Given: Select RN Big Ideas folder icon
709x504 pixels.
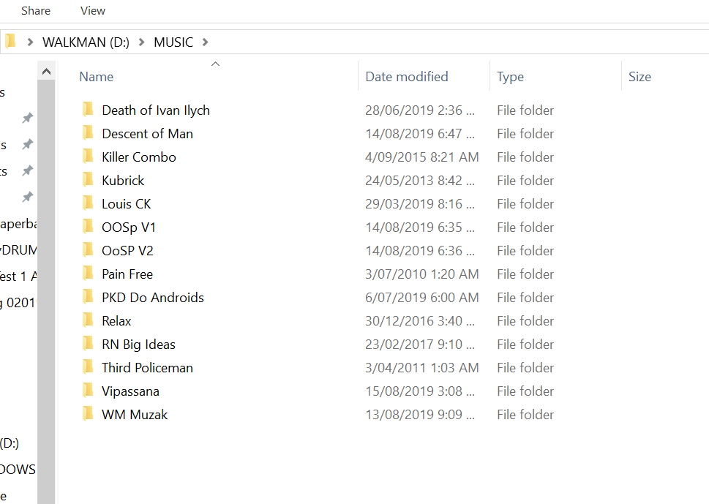Looking at the screenshot, I should (x=88, y=344).
